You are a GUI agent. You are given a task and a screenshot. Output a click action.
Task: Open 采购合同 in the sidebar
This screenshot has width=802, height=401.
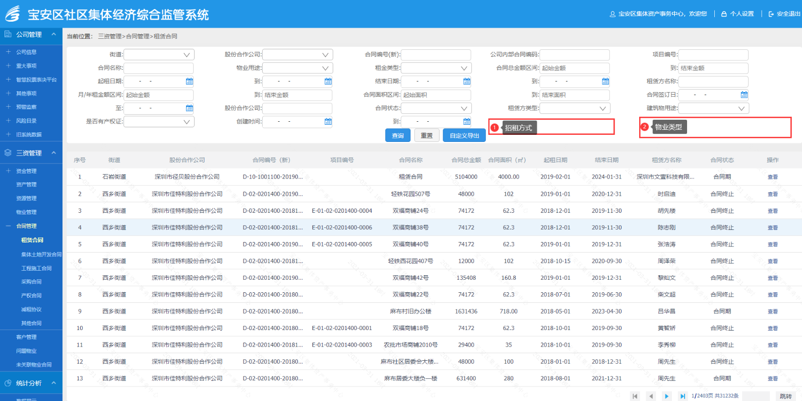[31, 282]
